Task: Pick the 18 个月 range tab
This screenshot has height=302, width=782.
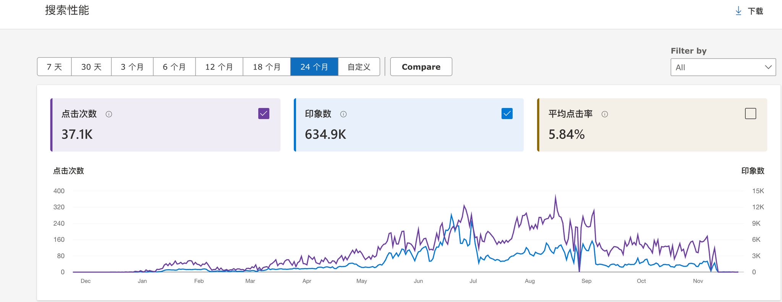Action: (x=267, y=67)
